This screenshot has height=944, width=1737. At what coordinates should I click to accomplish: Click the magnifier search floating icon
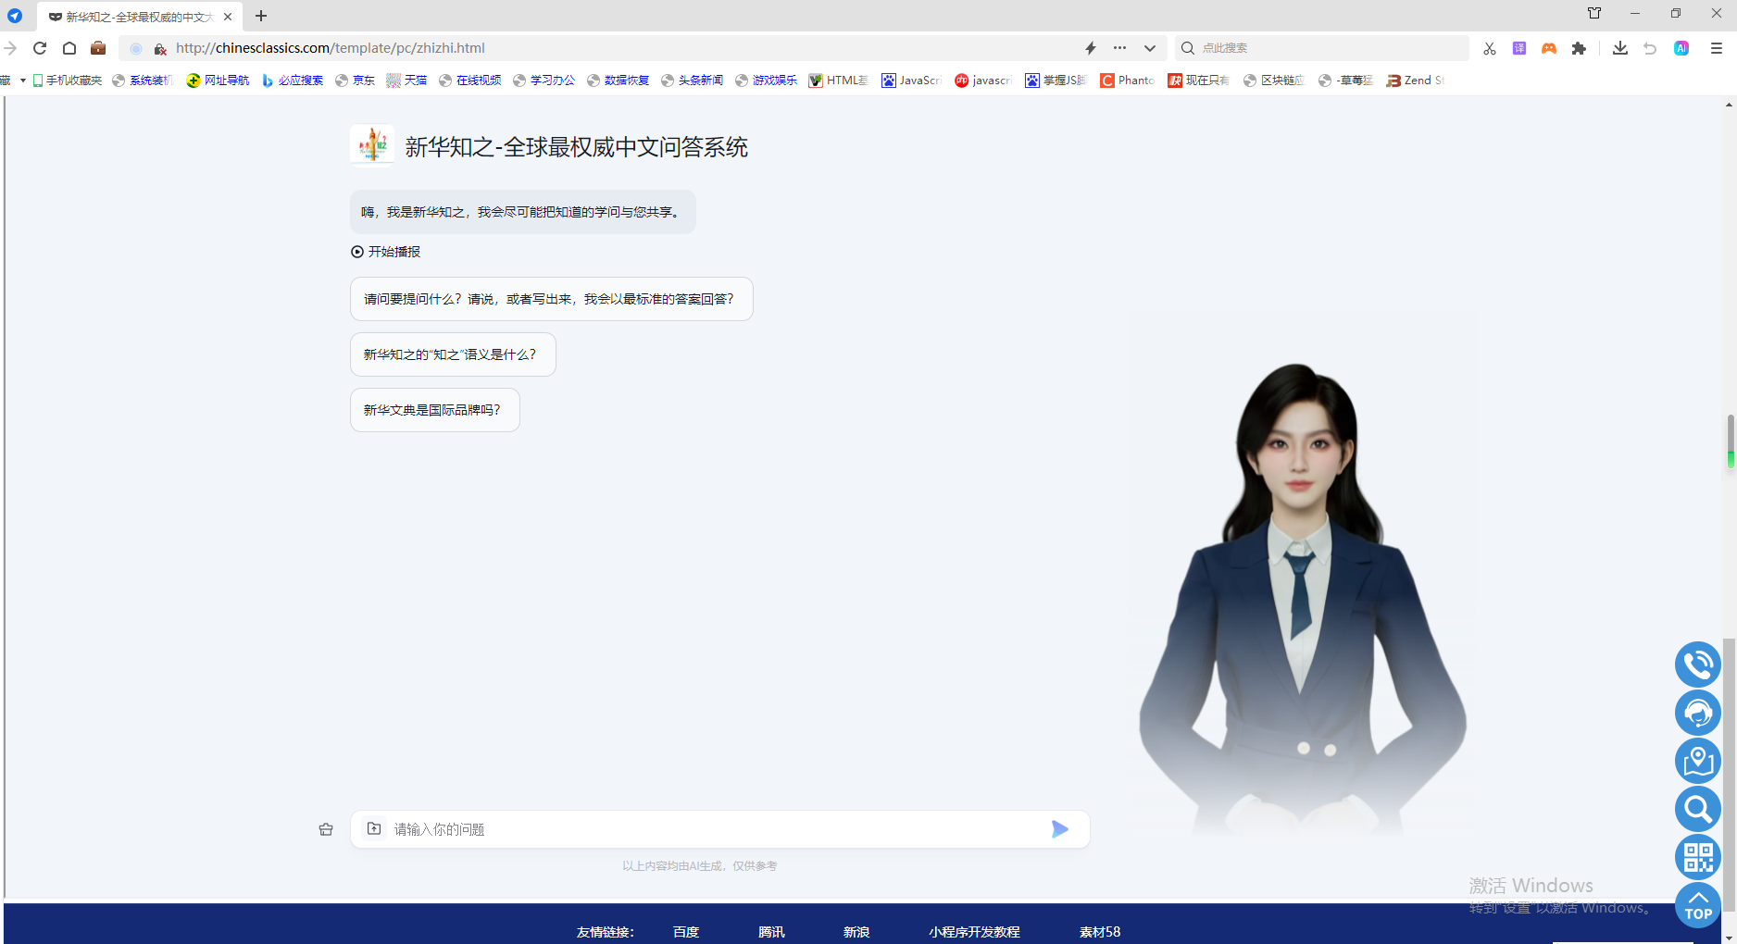click(x=1698, y=809)
